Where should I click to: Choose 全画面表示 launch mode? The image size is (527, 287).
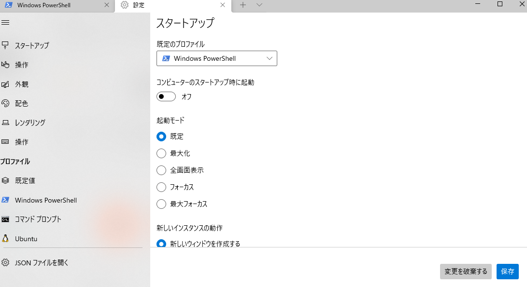tap(161, 170)
